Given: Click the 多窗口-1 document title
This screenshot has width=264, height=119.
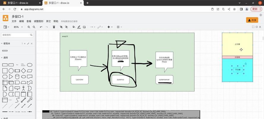Looking at the screenshot, I should [18, 17].
